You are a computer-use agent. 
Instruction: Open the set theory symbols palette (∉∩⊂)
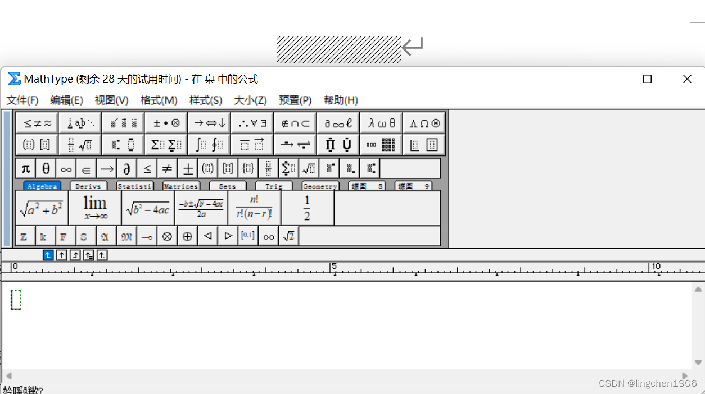[295, 123]
